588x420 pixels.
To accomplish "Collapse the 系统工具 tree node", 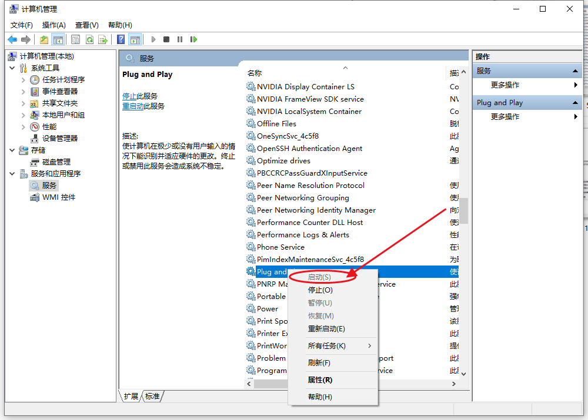I will 12,68.
